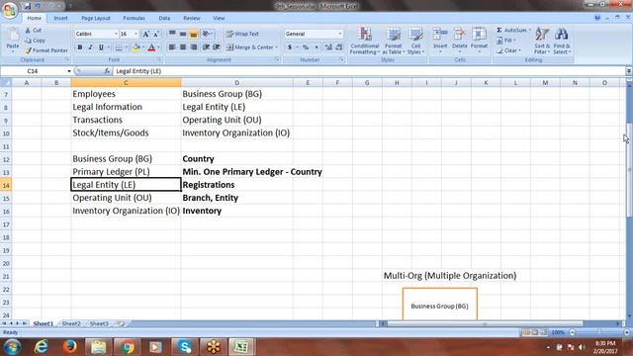The image size is (633, 356).
Task: Switch to Insert ribbon tab
Action: tap(60, 18)
